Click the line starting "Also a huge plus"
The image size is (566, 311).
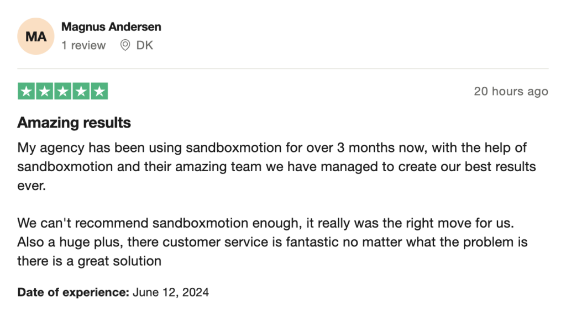click(272, 242)
